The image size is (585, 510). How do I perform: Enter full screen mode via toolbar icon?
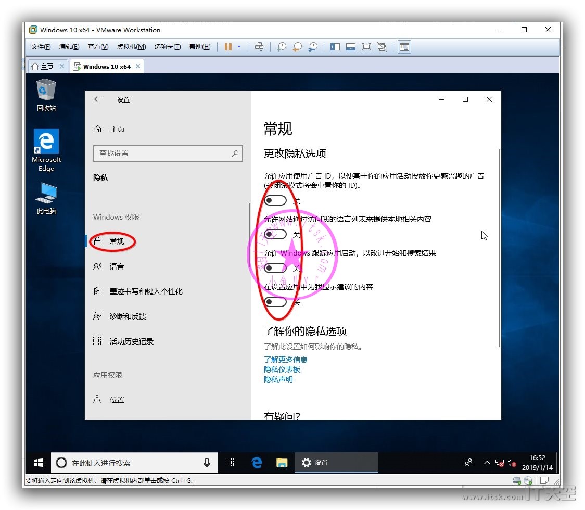366,47
